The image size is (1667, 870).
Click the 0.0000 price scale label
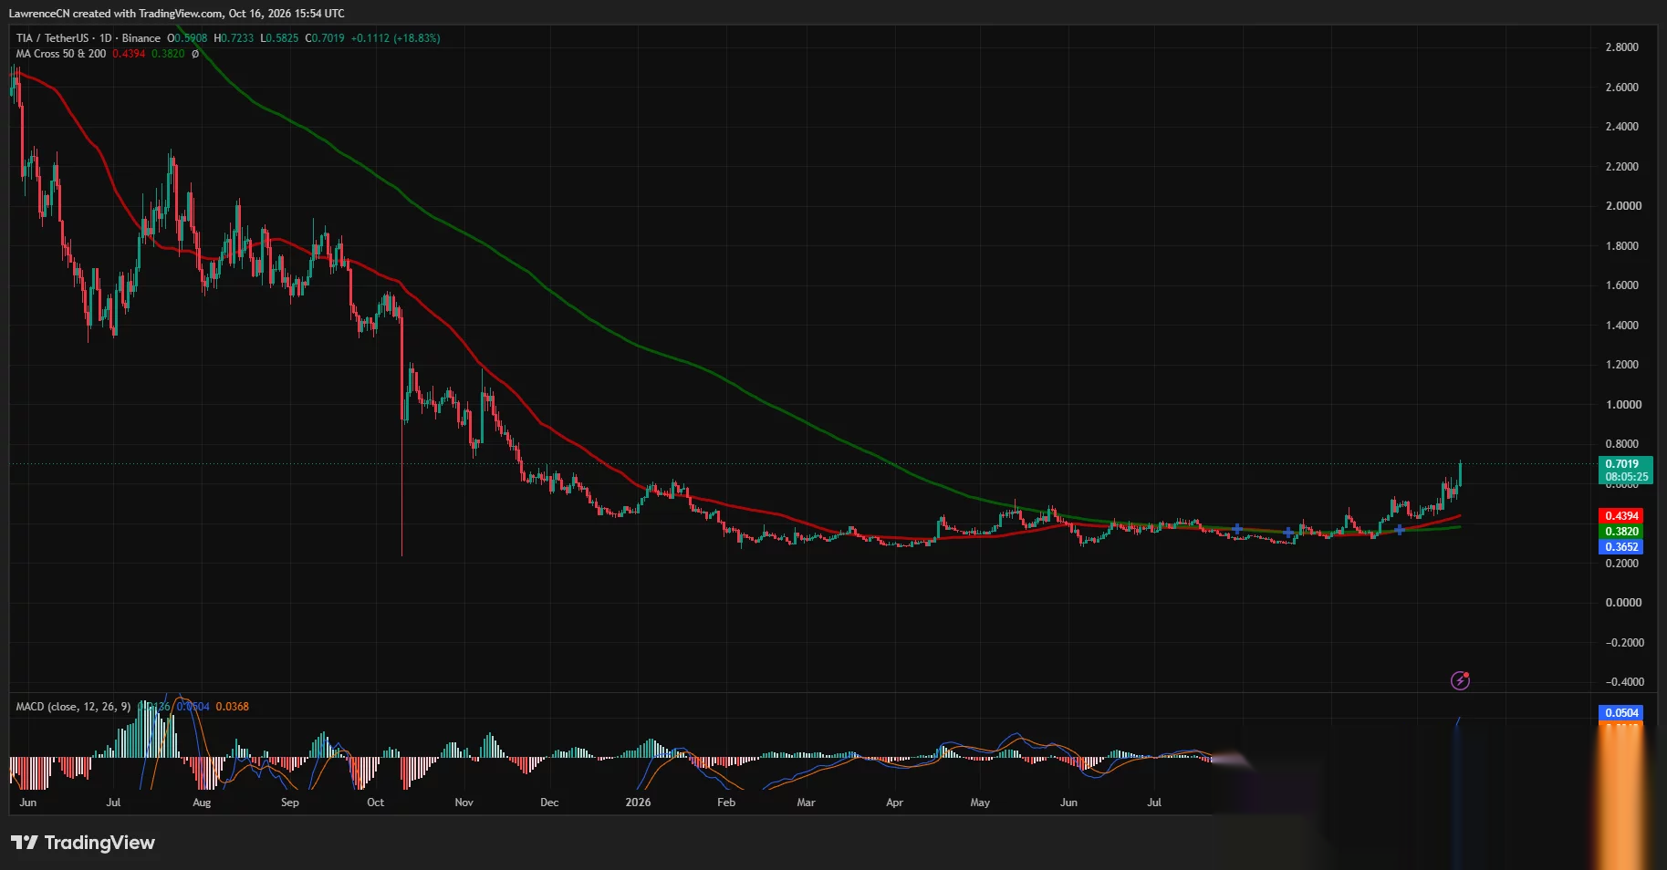[x=1621, y=603]
